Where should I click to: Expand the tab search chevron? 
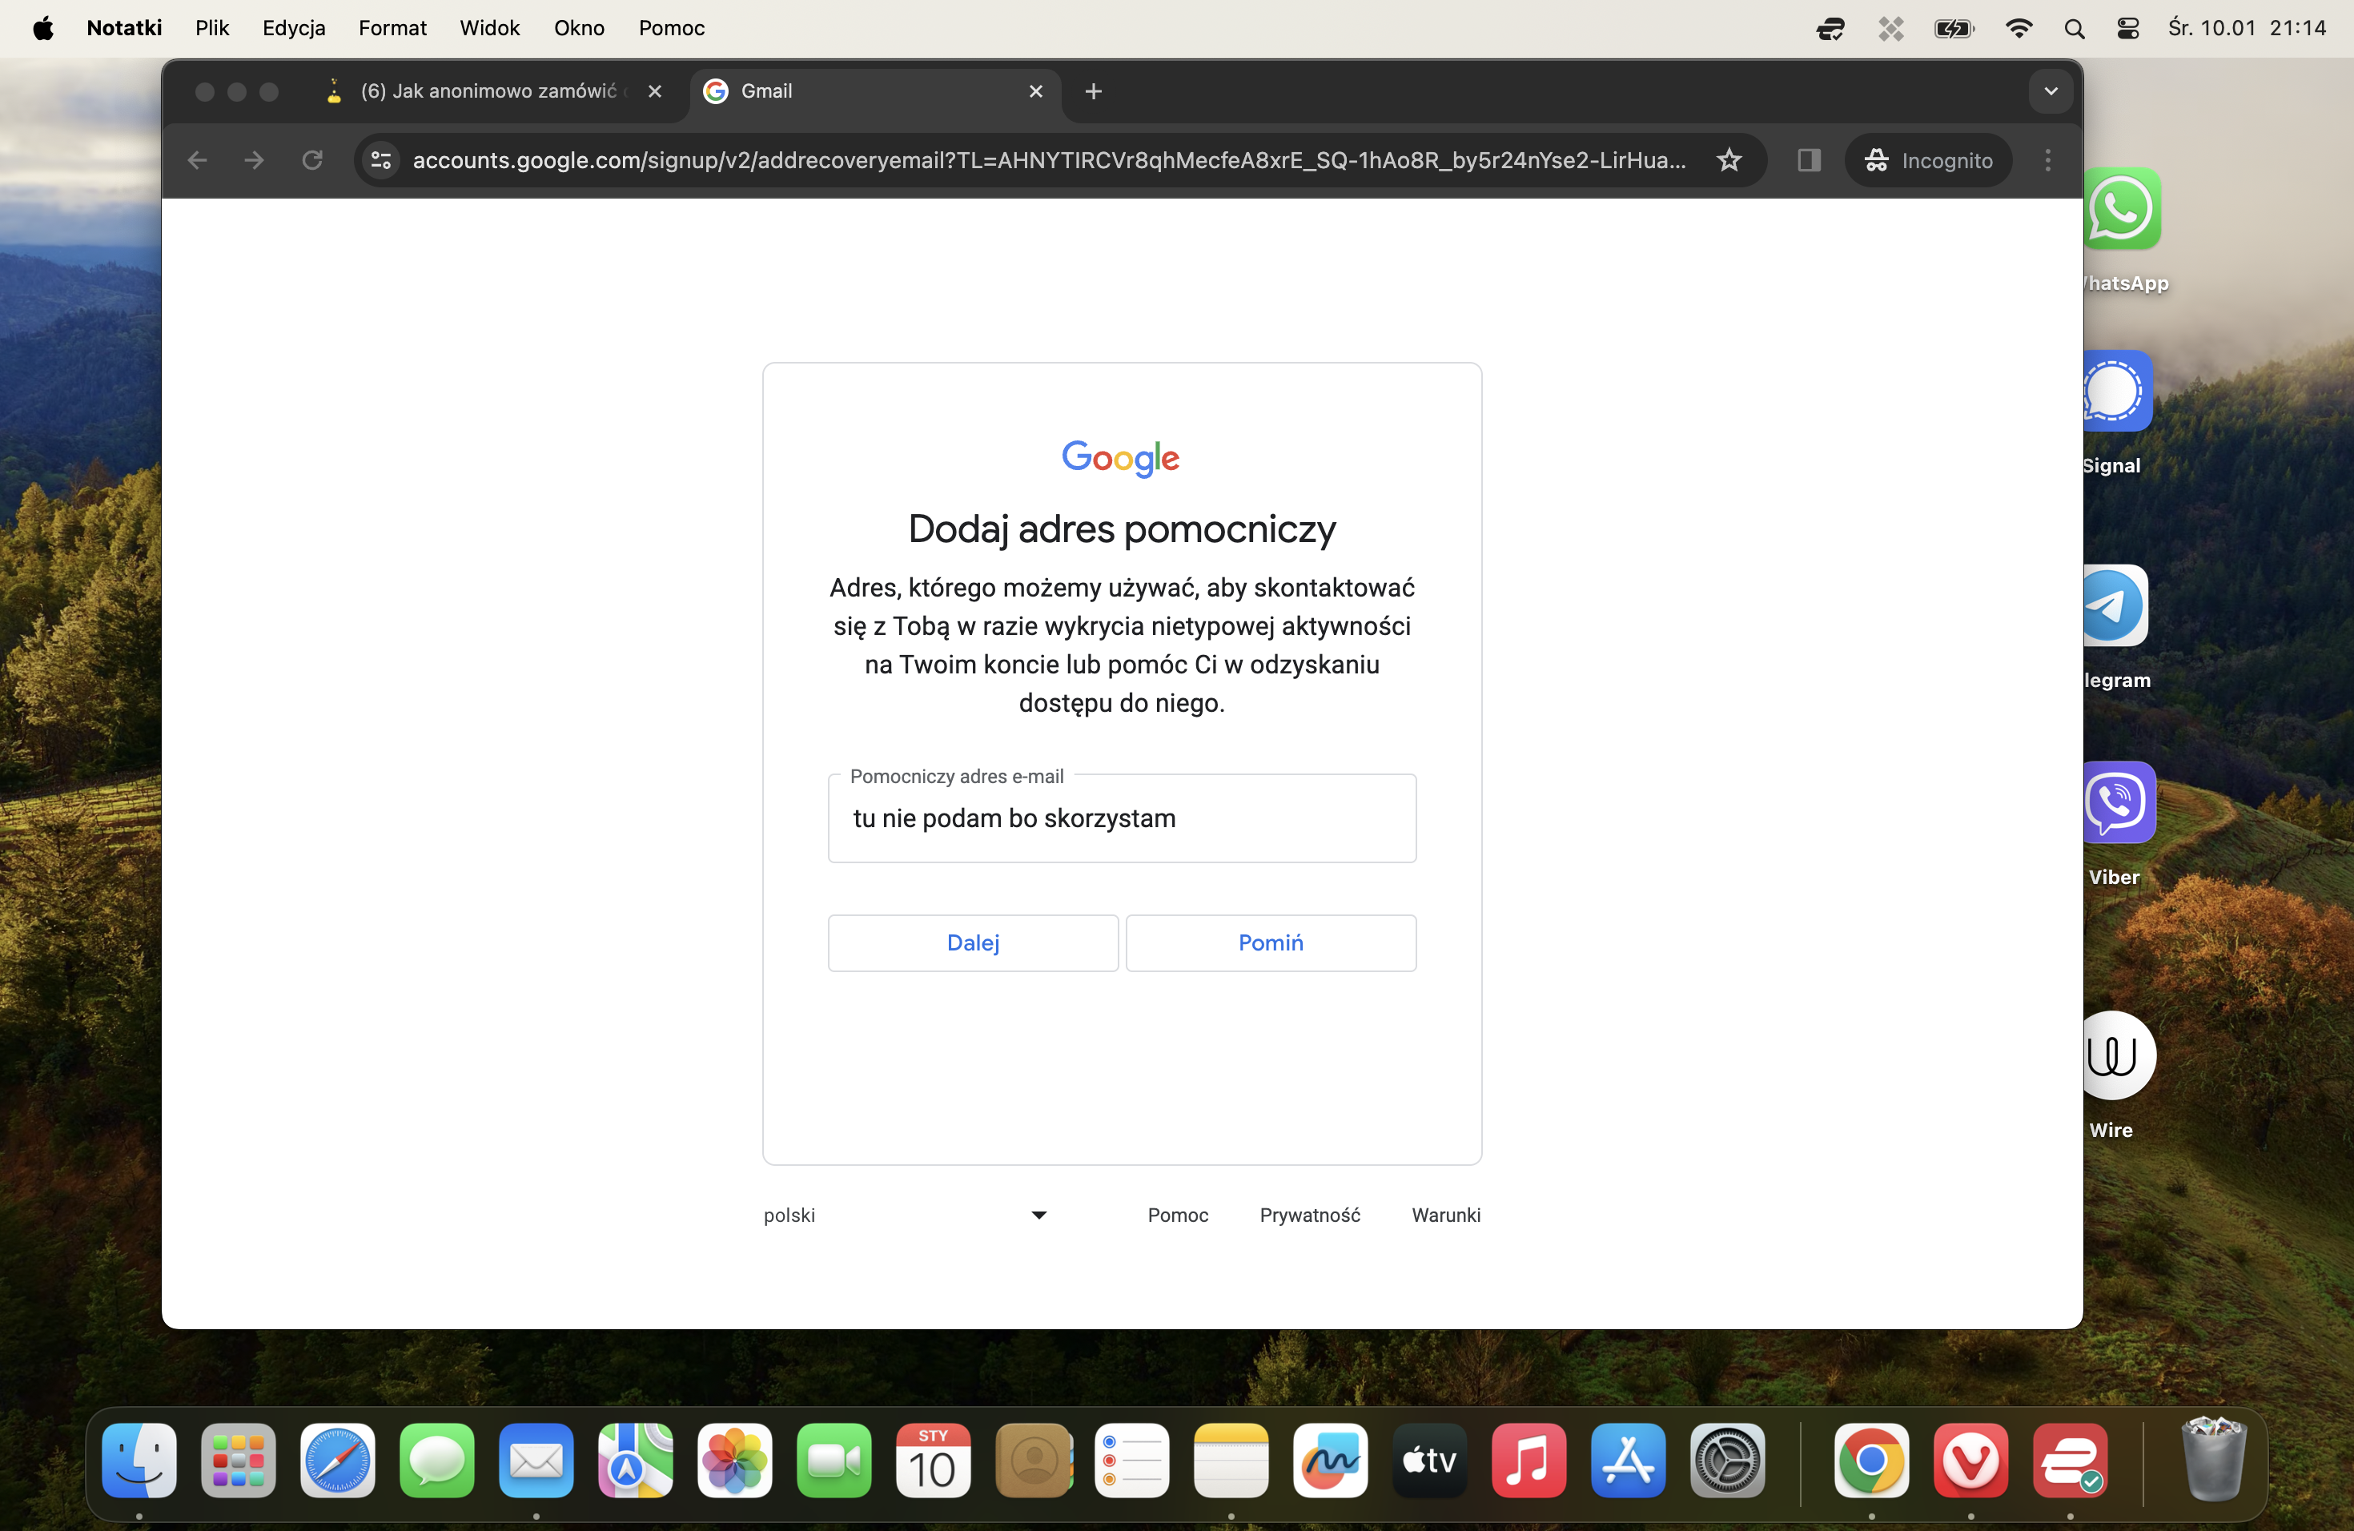pos(2051,91)
